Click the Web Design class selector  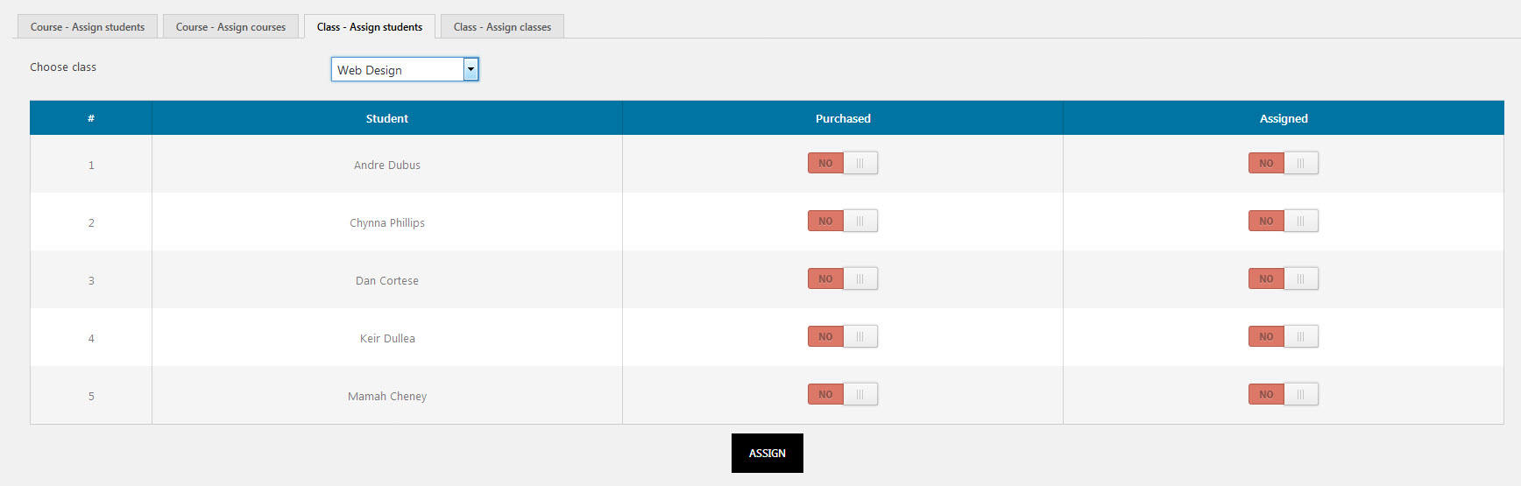pyautogui.click(x=397, y=70)
